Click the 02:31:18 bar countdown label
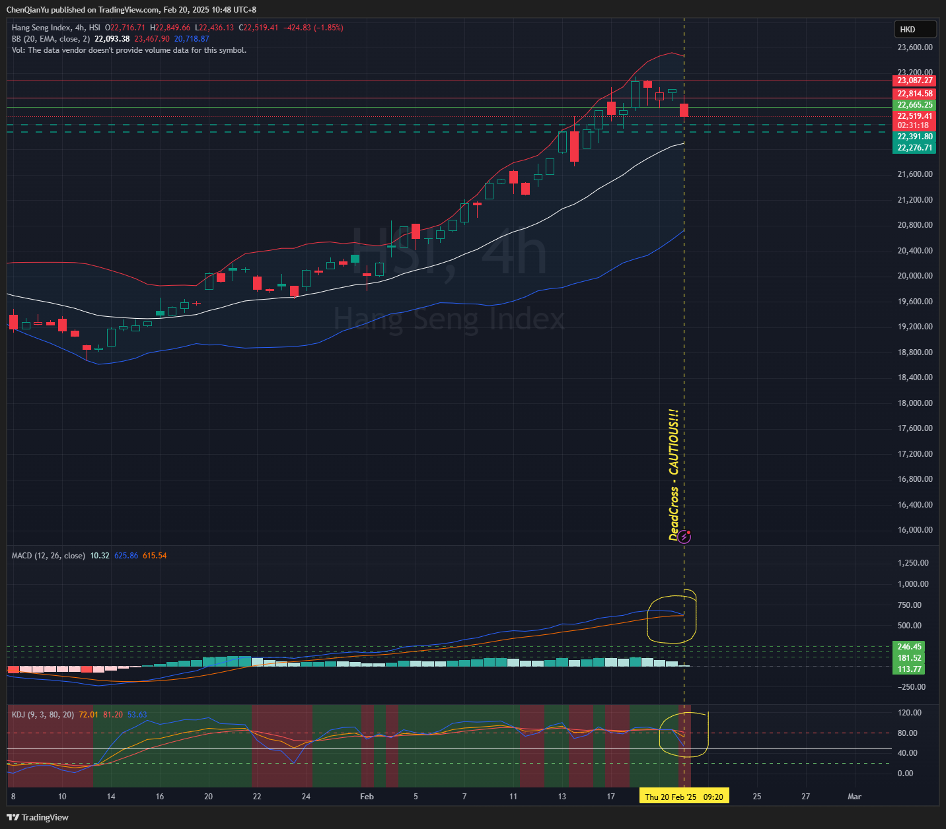 click(914, 125)
